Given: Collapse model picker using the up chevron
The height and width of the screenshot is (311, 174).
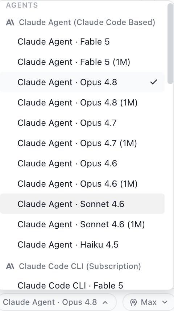Looking at the screenshot, I should [105, 302].
